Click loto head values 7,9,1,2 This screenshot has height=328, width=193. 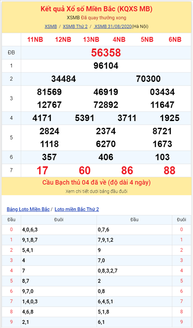(x=105, y=240)
